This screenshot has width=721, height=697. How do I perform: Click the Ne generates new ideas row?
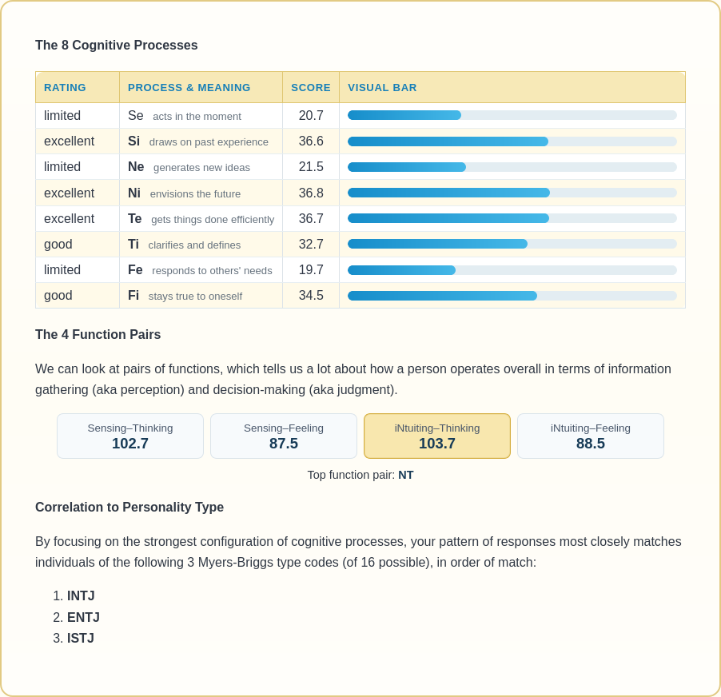tap(360, 167)
